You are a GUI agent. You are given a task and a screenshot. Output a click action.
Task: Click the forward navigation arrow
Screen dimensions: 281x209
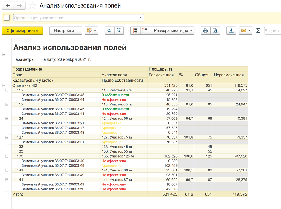[x=19, y=6]
